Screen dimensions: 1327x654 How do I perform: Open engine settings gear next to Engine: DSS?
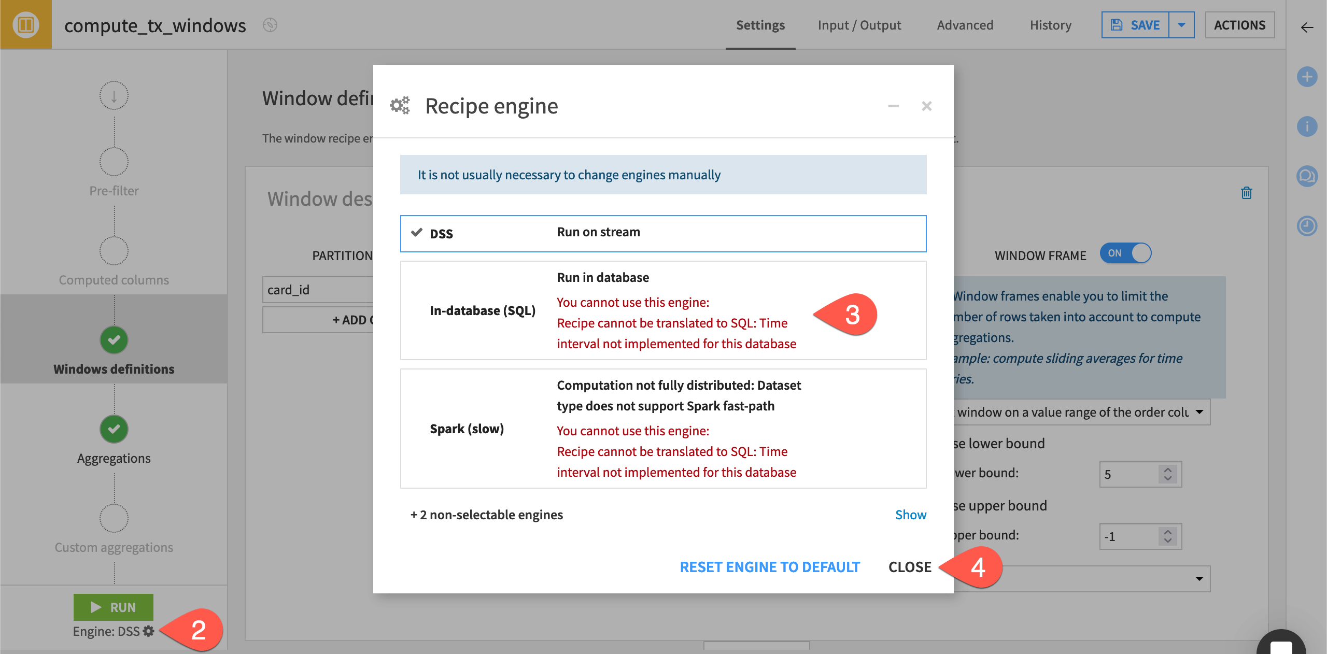149,631
